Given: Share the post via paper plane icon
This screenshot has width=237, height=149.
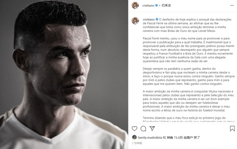Looking at the screenshot, I should 152,128.
